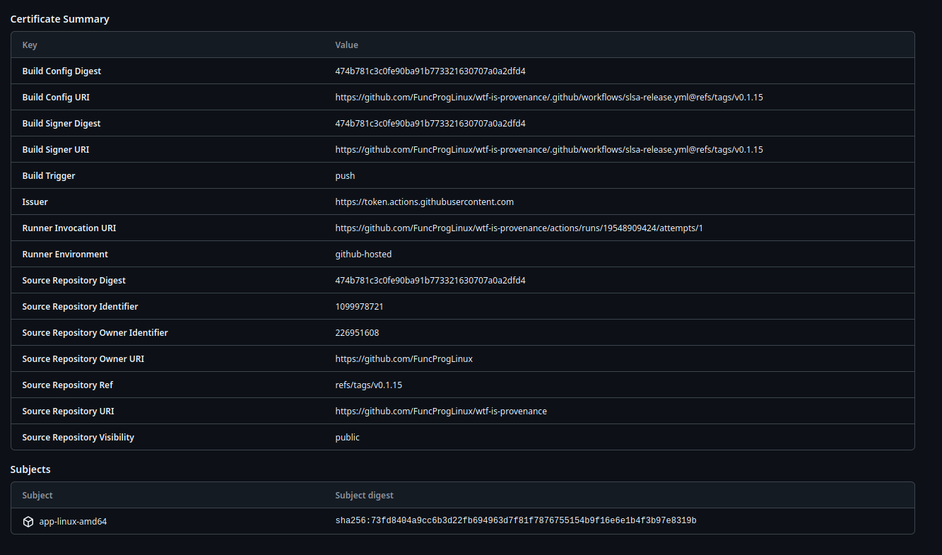Select the app-linux-amd64 subject name
The width and height of the screenshot is (942, 555).
(x=73, y=522)
